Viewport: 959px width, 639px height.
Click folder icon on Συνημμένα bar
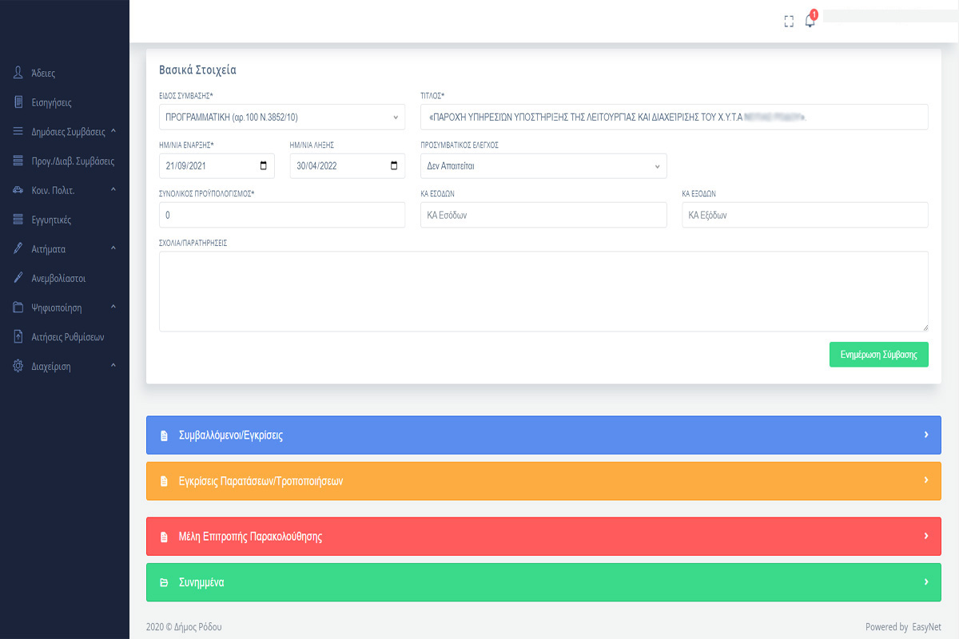point(164,583)
